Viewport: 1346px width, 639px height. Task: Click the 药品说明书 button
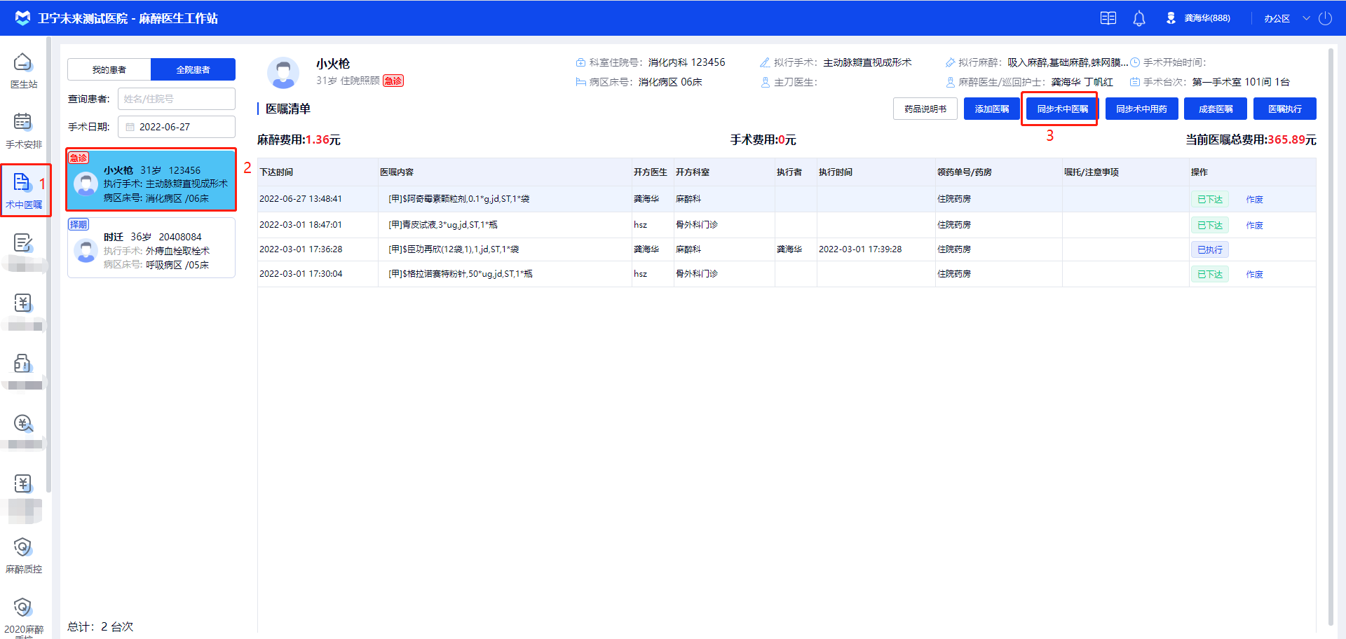tap(925, 109)
